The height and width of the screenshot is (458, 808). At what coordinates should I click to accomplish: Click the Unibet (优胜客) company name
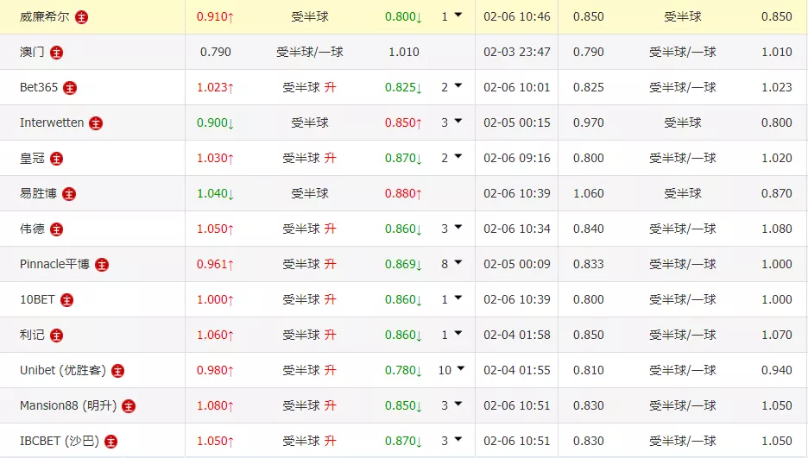tap(63, 370)
